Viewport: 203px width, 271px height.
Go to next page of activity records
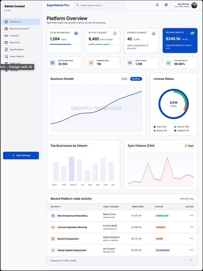(191, 261)
